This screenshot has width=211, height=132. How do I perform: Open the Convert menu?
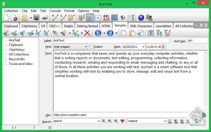pos(55,11)
